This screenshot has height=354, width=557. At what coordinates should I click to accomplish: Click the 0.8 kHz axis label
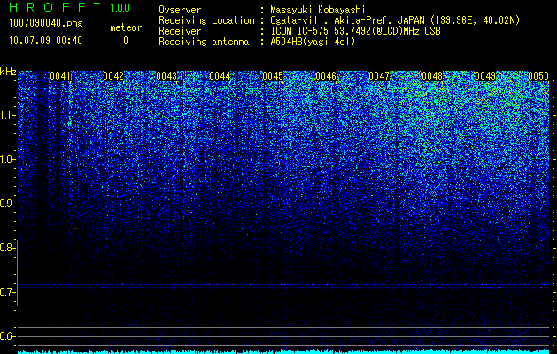click(8, 248)
